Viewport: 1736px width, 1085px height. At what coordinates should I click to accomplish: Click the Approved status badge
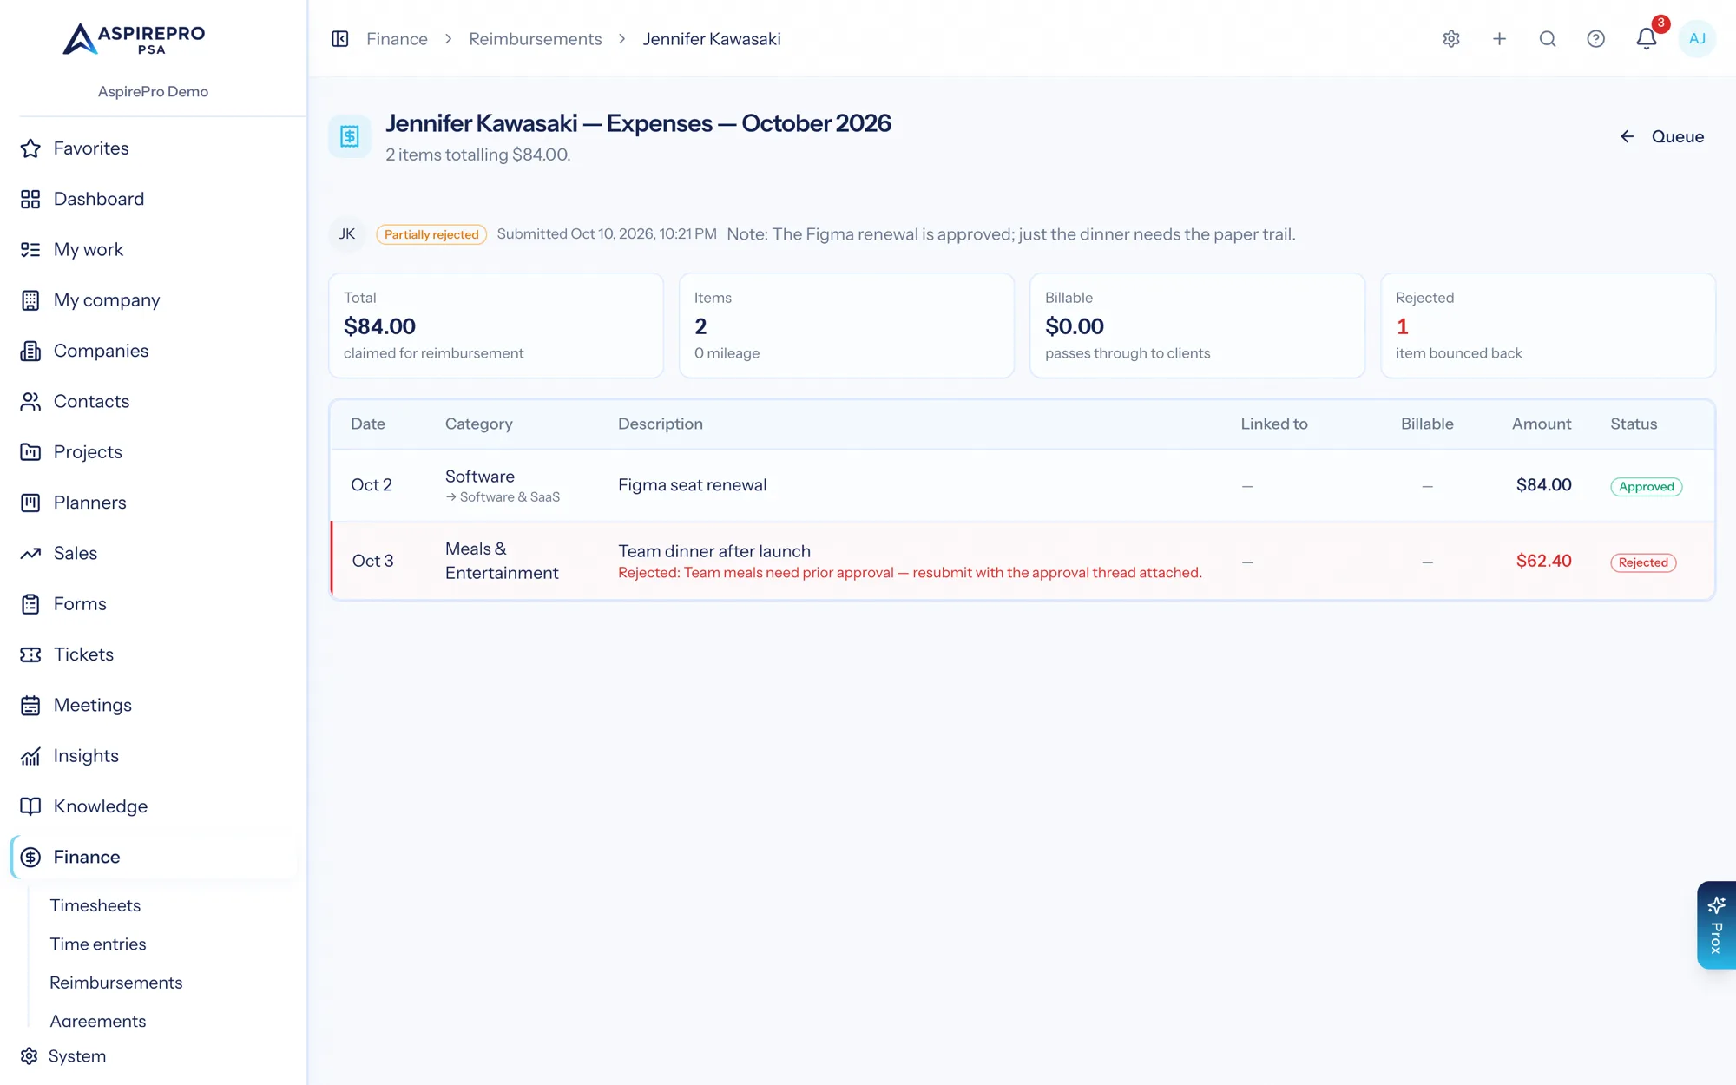click(1647, 487)
